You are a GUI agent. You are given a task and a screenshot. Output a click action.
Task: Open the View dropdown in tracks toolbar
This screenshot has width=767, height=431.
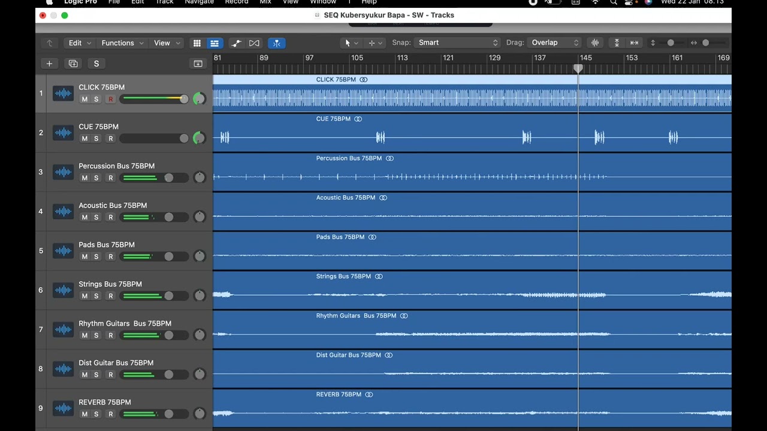click(167, 43)
